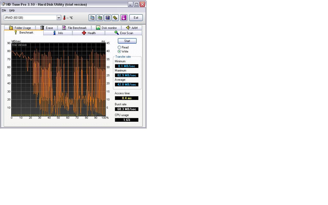Start the benchmark test
Screen dimensions: 328x205
(127, 41)
